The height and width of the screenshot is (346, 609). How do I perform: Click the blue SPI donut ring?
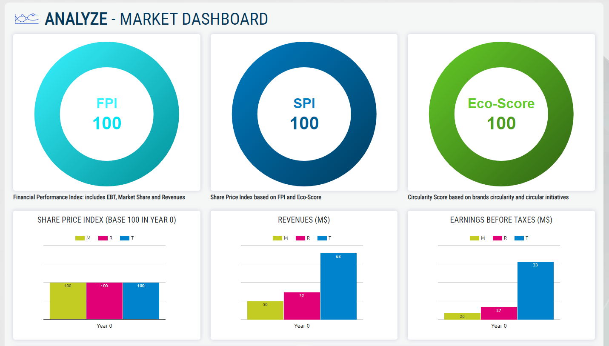click(244, 114)
